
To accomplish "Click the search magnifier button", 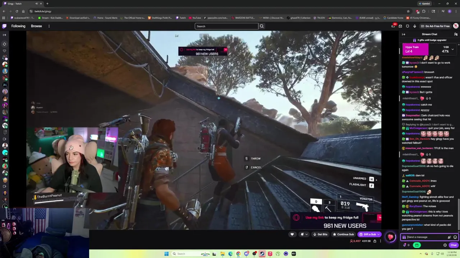I will tap(262, 26).
